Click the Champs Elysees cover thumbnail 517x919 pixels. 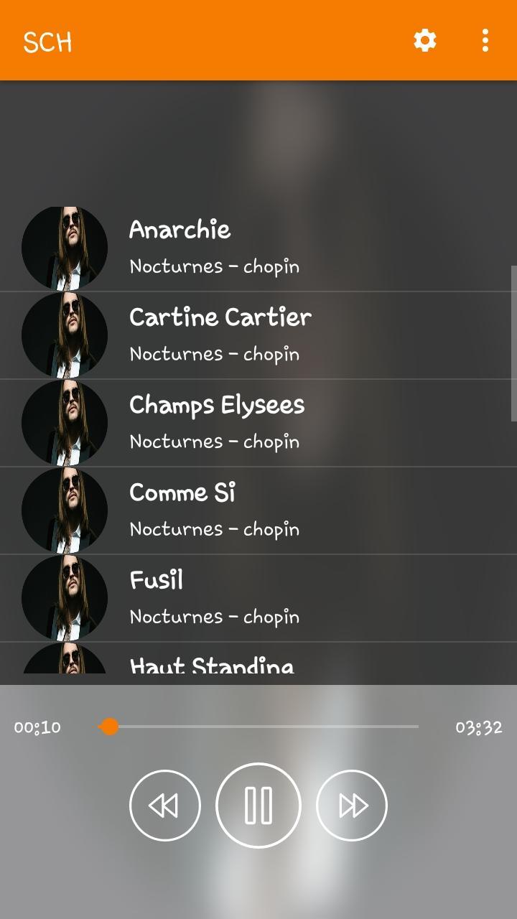[x=65, y=423]
